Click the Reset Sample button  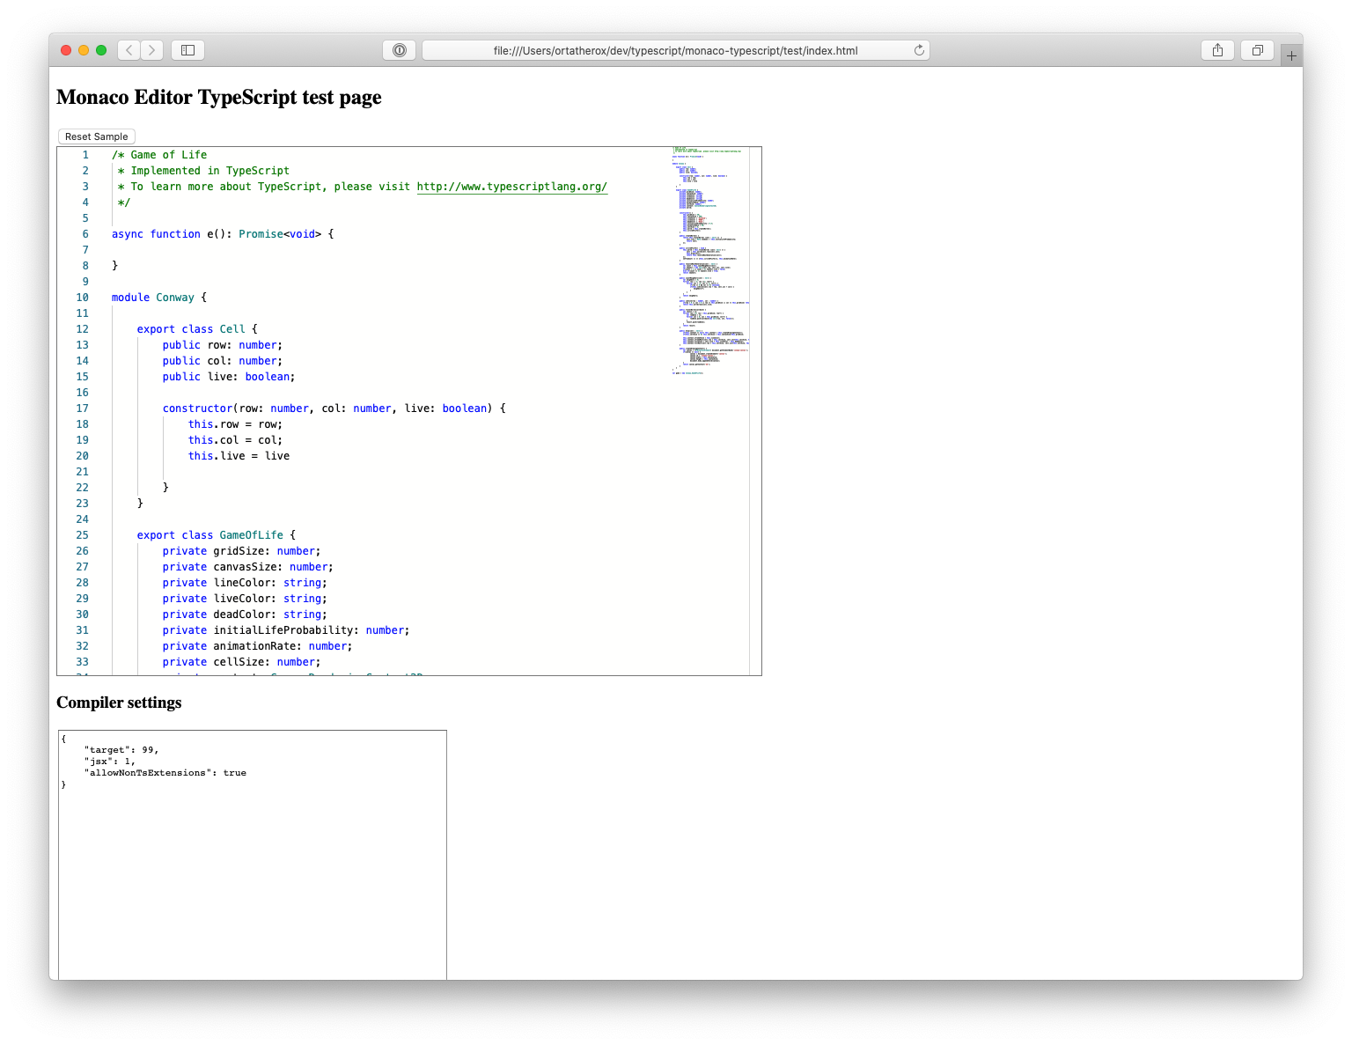pyautogui.click(x=97, y=136)
